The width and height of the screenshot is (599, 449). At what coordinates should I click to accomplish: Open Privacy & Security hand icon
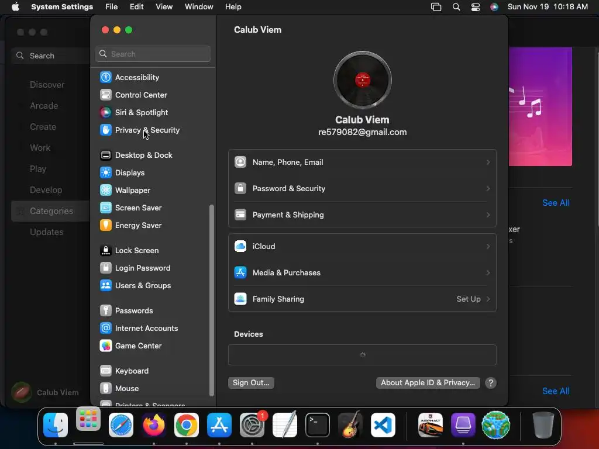[x=106, y=130]
